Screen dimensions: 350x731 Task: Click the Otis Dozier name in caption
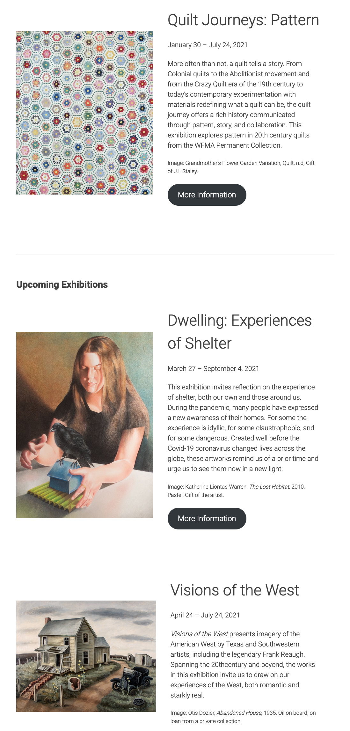[201, 713]
